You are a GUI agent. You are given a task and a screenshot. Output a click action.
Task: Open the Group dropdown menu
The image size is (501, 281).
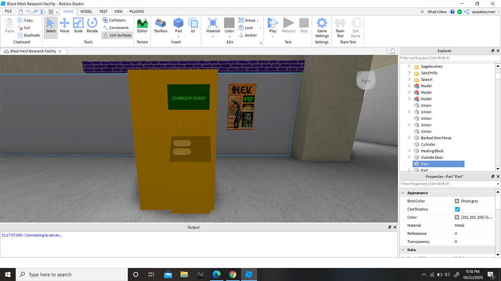(258, 20)
